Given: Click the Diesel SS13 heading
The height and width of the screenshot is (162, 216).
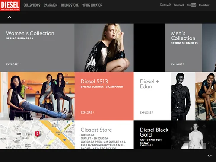Looking at the screenshot, I should 94,82.
